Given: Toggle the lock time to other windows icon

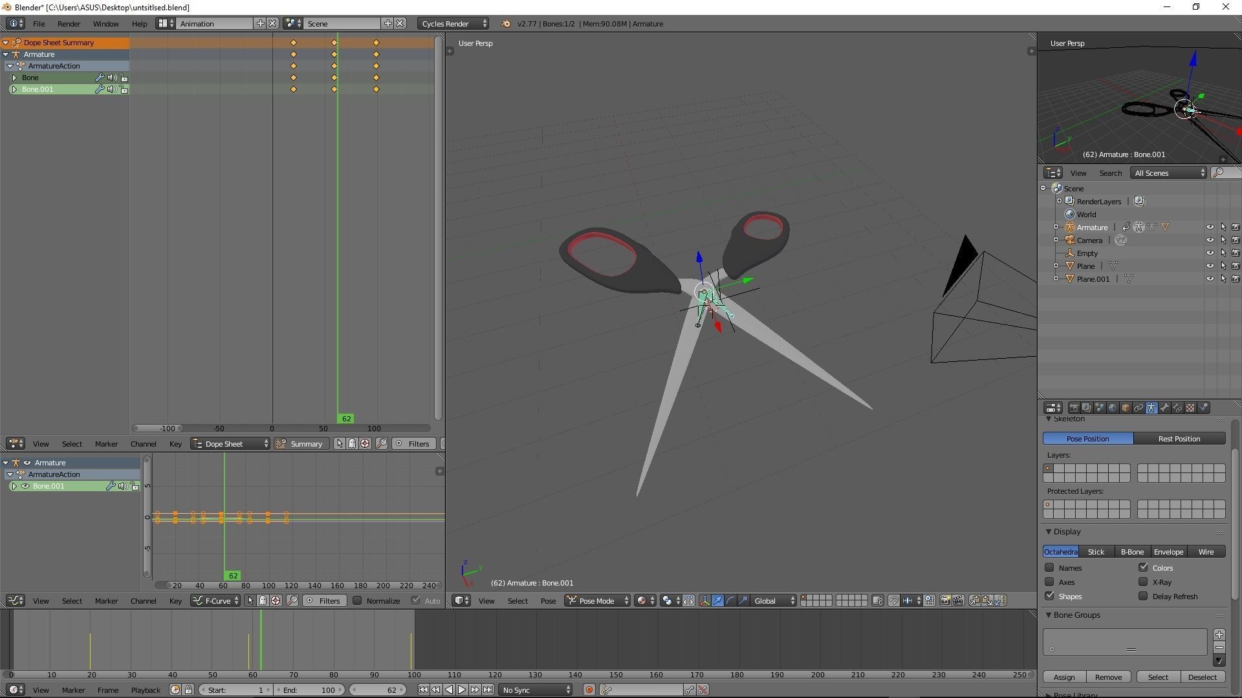Looking at the screenshot, I should [188, 690].
